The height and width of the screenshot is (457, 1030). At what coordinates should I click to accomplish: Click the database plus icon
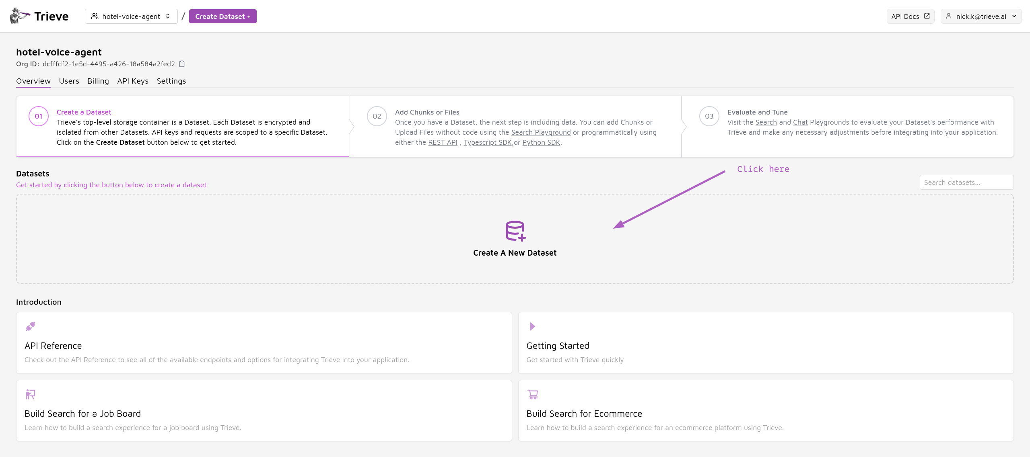pyautogui.click(x=515, y=231)
